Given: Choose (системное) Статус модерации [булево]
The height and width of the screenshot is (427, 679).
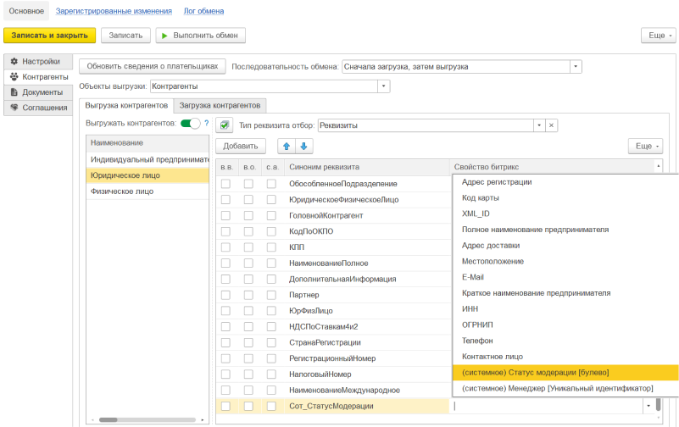Looking at the screenshot, I should 565,373.
